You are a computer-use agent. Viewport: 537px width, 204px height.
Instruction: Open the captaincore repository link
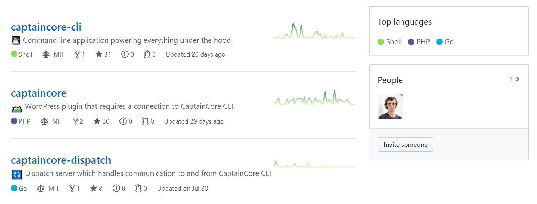39,93
